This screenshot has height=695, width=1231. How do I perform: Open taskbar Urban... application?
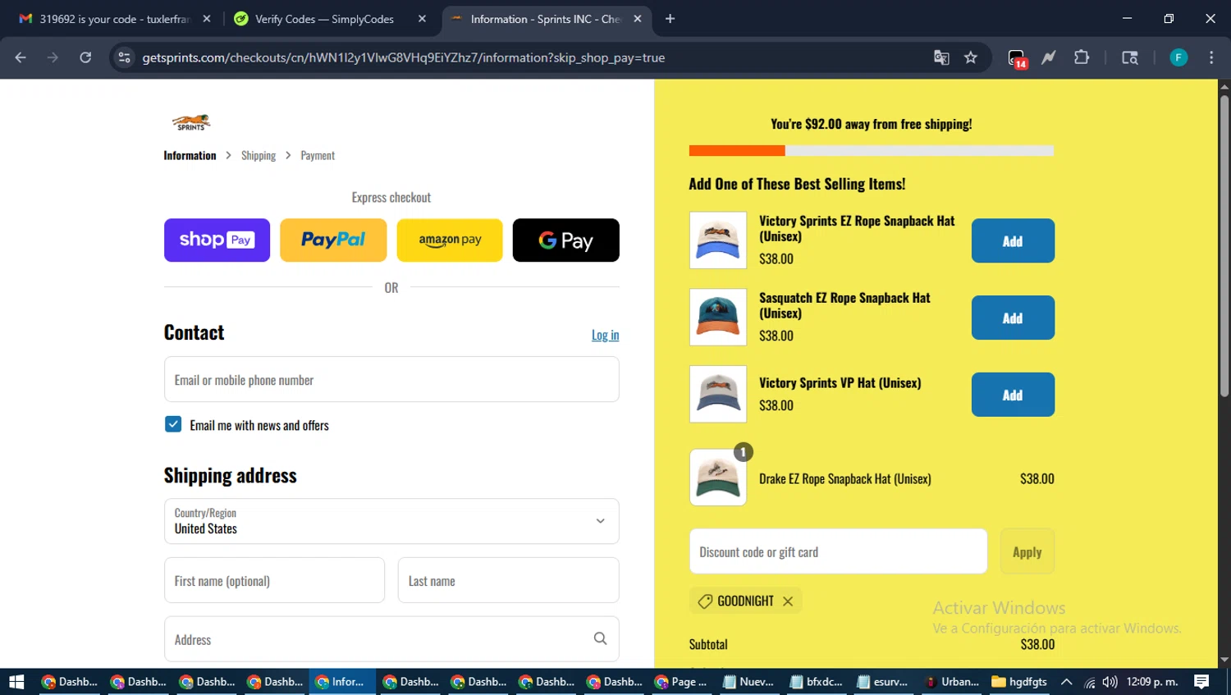952,682
